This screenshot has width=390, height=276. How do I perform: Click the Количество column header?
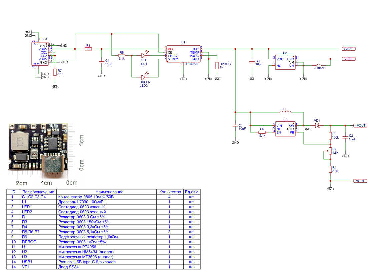click(170, 192)
